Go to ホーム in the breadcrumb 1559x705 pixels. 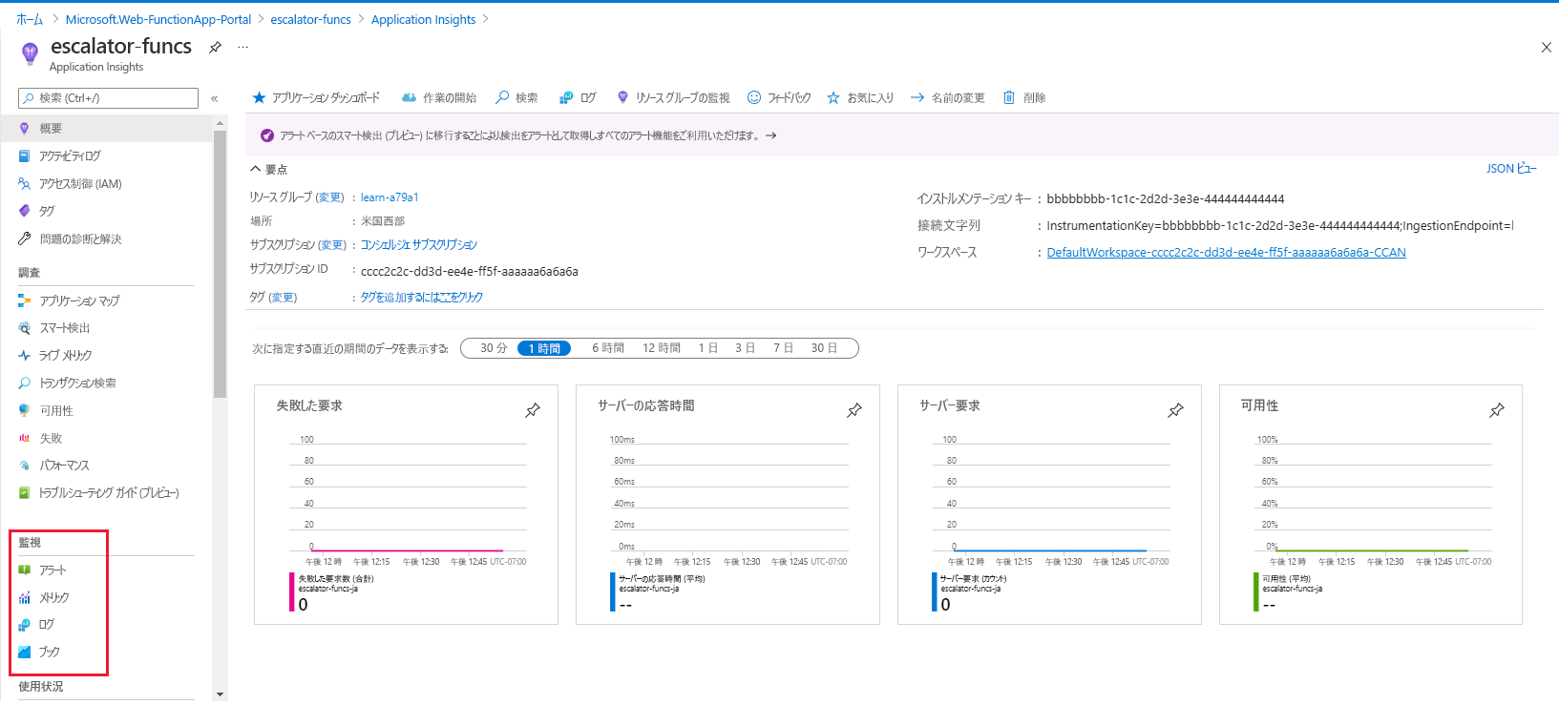point(30,19)
